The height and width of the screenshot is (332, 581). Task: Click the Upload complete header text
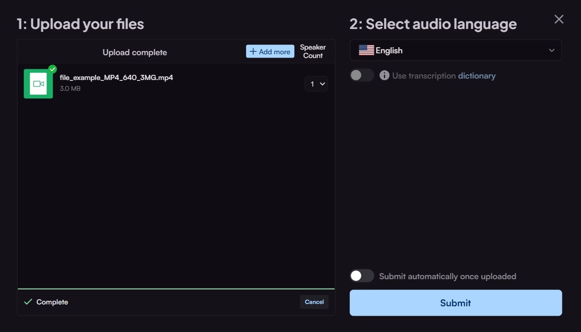(x=135, y=52)
